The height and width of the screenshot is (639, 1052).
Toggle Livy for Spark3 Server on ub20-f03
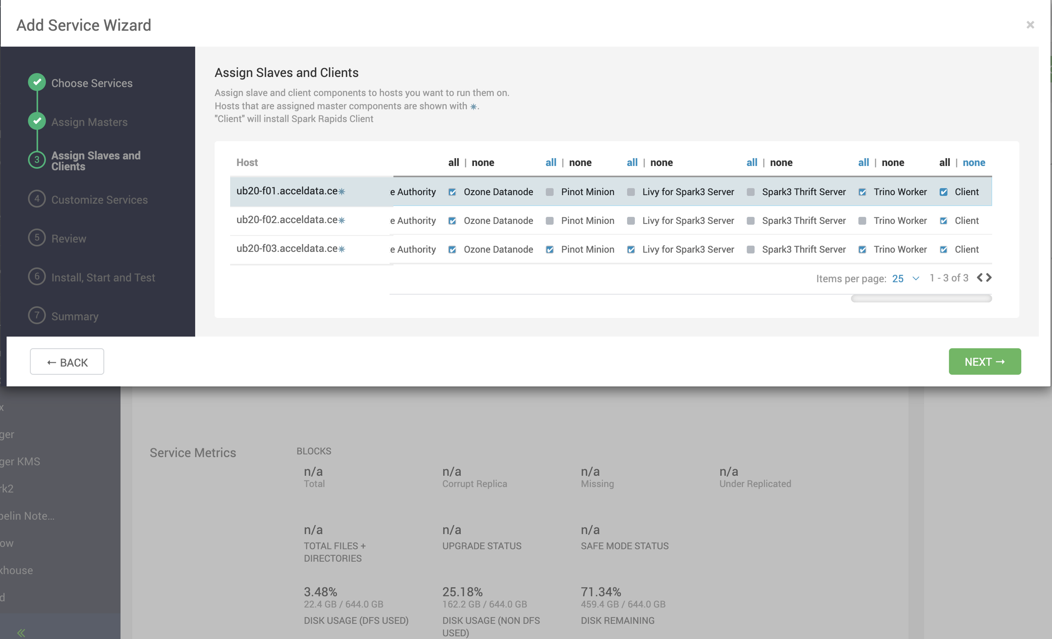[x=631, y=250]
